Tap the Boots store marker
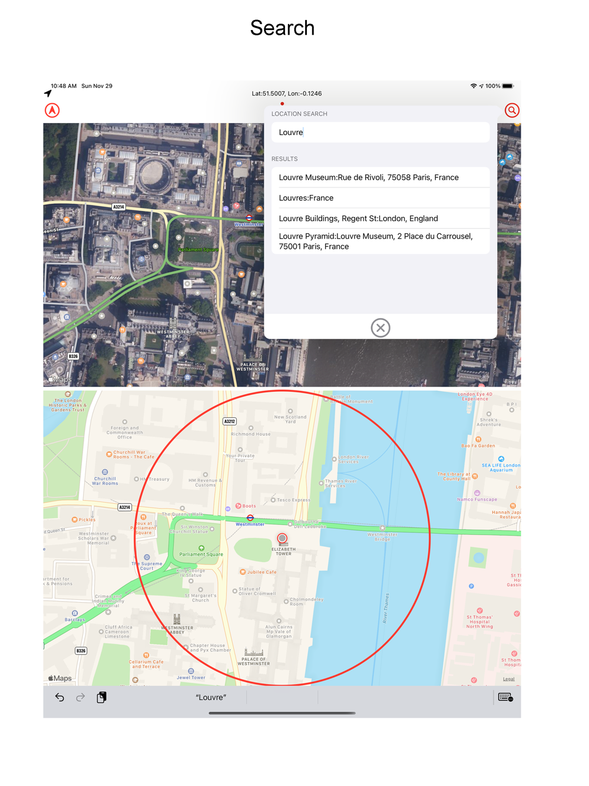 (x=238, y=506)
